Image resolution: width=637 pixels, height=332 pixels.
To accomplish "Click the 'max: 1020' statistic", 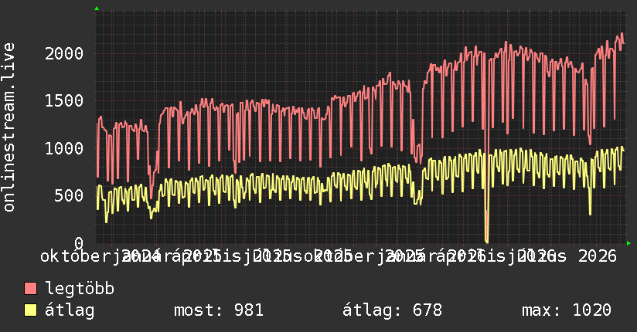I will pos(567,310).
